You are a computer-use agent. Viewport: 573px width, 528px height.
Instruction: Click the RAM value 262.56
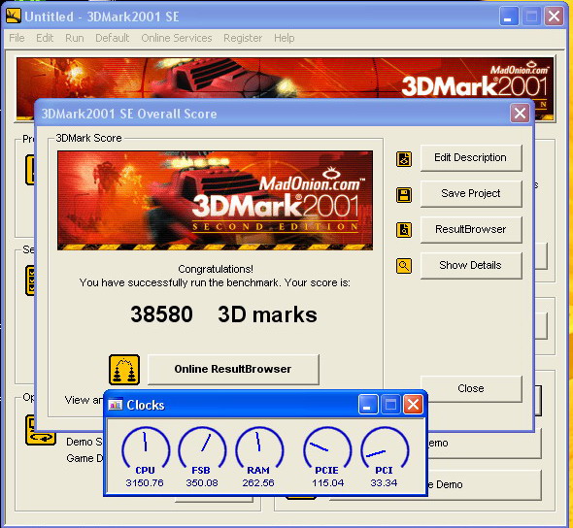pos(258,483)
